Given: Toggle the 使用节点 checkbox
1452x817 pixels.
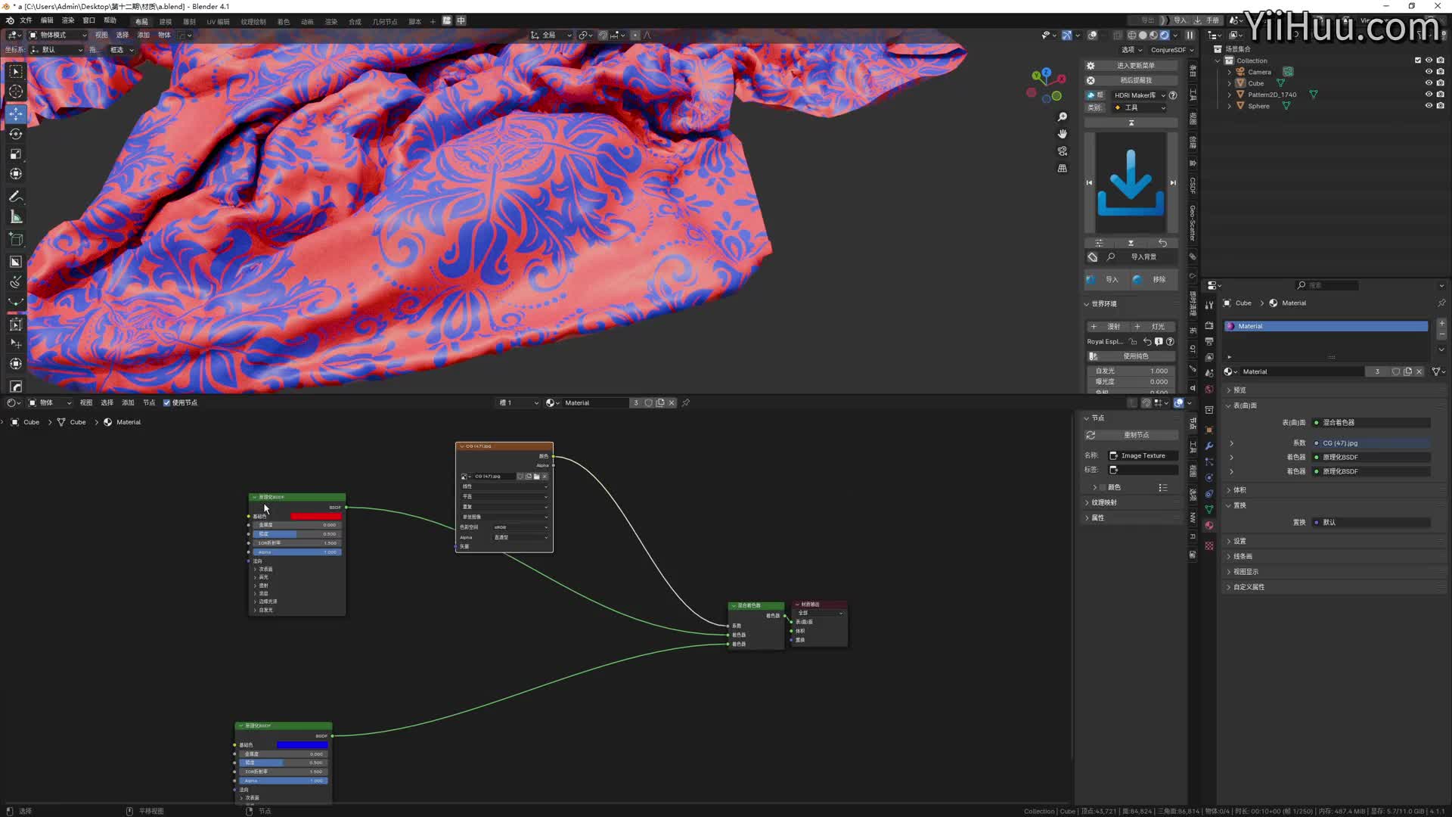Looking at the screenshot, I should pyautogui.click(x=167, y=402).
